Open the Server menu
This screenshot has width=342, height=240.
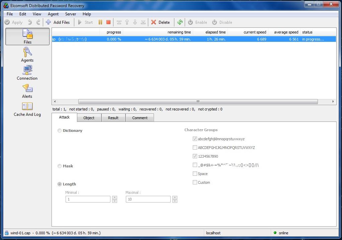pos(71,14)
